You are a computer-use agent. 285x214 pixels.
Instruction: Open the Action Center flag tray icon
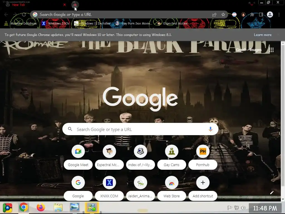click(230, 208)
